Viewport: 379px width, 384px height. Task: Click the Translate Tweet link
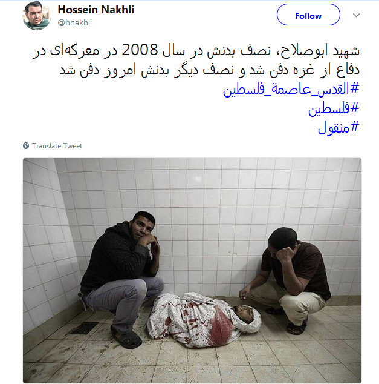tap(57, 146)
